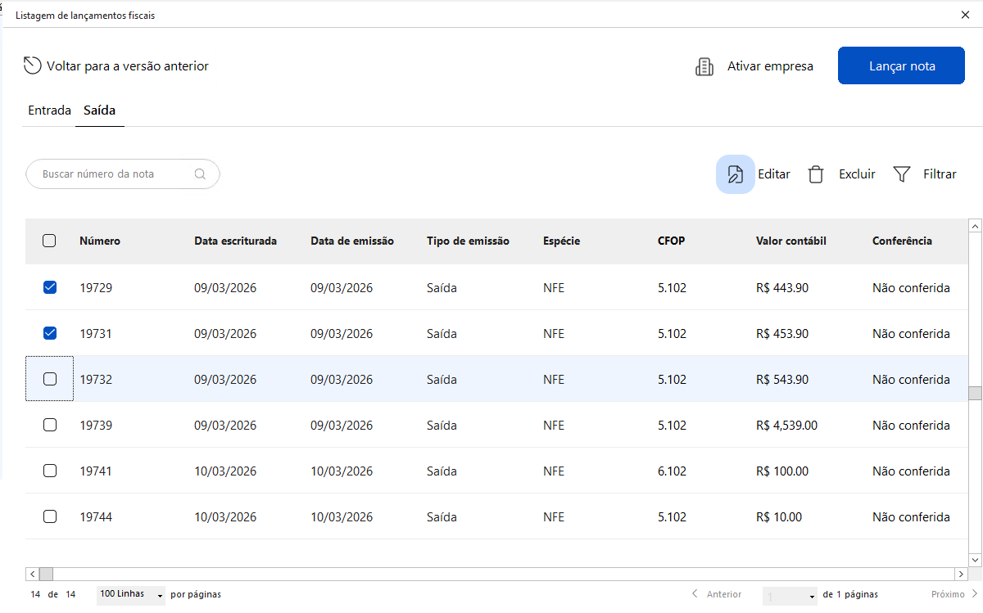The image size is (983, 613).
Task: Click the nota number 19739
Action: coord(96,425)
